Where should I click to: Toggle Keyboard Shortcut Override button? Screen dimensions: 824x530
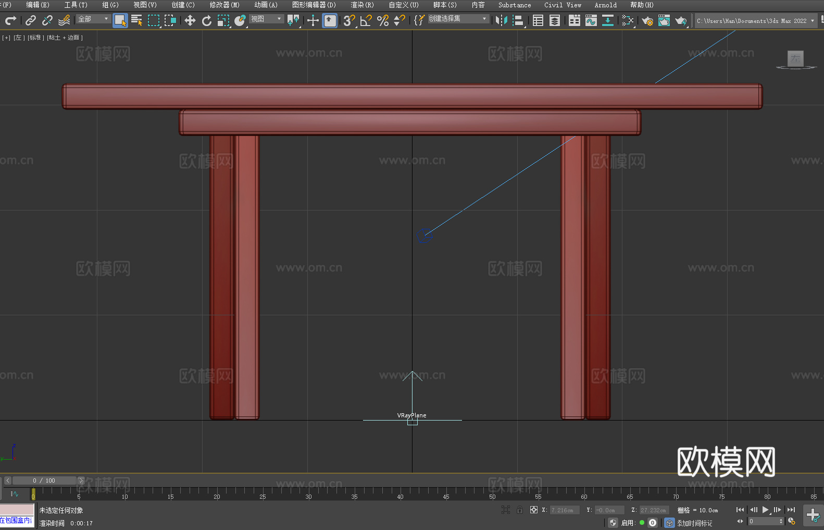pos(330,20)
